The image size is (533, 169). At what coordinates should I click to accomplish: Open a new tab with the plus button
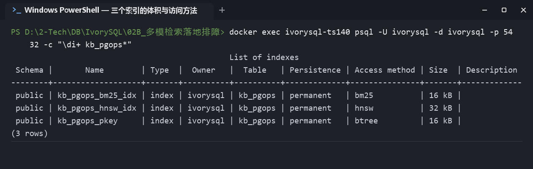click(222, 10)
